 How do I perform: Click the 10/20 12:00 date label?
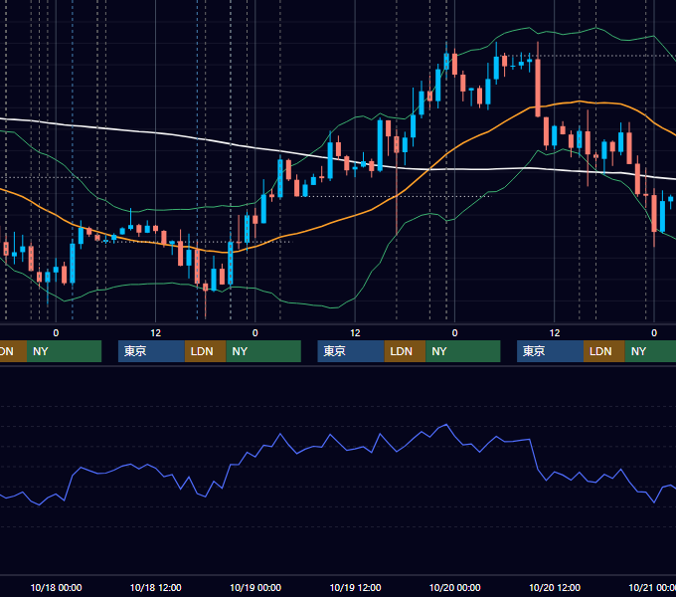click(x=555, y=587)
